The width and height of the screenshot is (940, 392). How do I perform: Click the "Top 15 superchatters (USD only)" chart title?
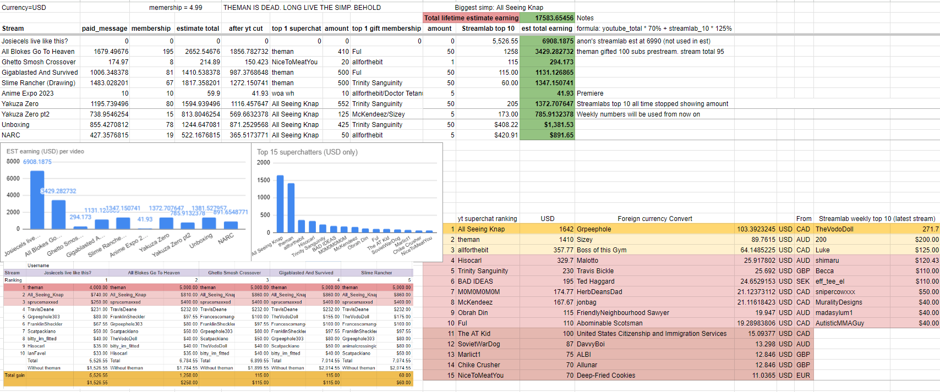pyautogui.click(x=307, y=152)
